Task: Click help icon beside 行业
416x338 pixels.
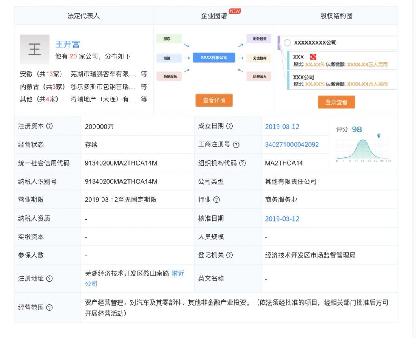Action: [217, 200]
